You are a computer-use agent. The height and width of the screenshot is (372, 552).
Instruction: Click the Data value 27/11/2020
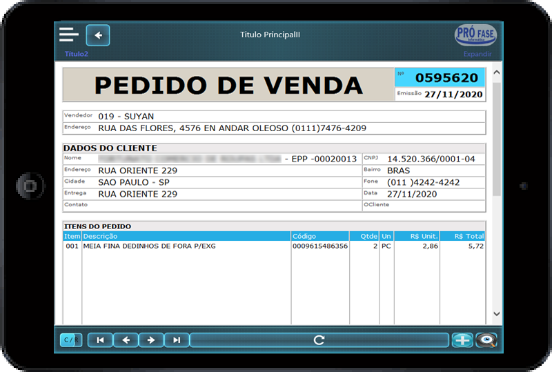(x=412, y=194)
